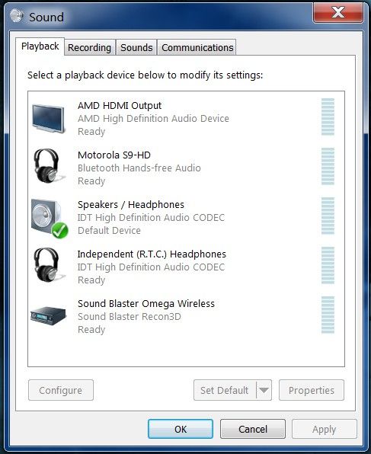Open Properties for the selected device
This screenshot has width=371, height=454.
[312, 390]
